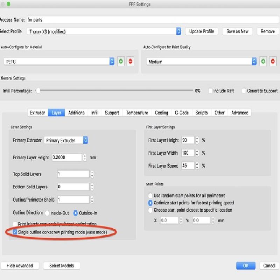280x280 pixels.
Task: Switch to the Temperature tab
Action: tap(137, 113)
